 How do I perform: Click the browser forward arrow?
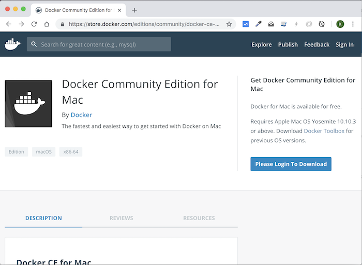pyautogui.click(x=21, y=24)
